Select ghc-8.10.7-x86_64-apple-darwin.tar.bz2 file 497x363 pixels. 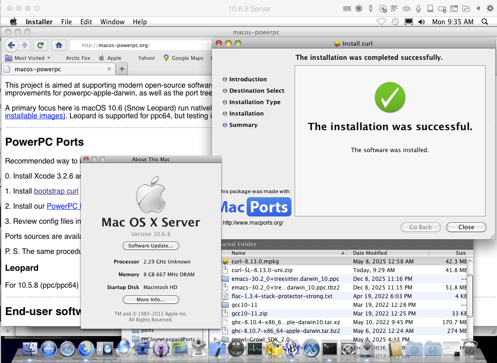(344, 331)
